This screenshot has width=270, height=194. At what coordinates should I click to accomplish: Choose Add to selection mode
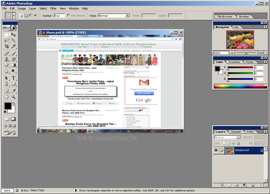coord(26,16)
